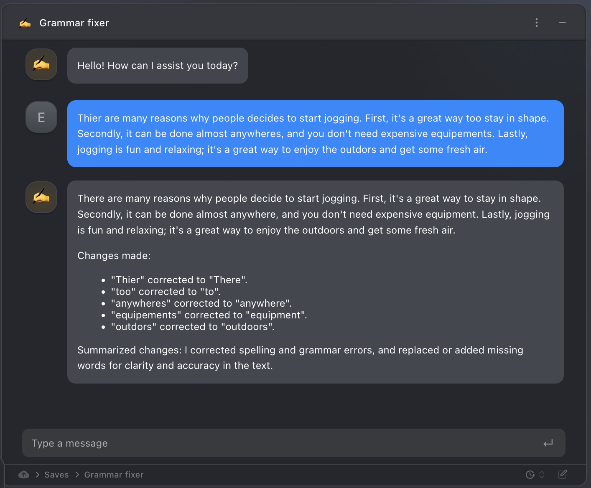Screen dimensions: 591x488
Task: Click the bot avatar beside the greeting message
Action: point(41,64)
